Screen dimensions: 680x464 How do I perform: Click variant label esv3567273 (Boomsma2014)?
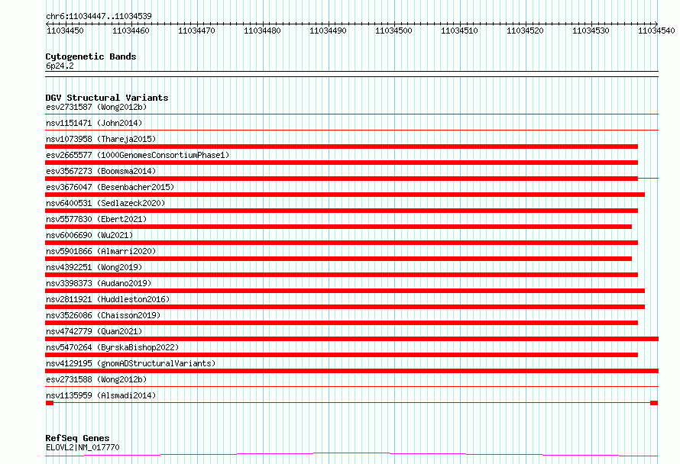click(x=101, y=171)
